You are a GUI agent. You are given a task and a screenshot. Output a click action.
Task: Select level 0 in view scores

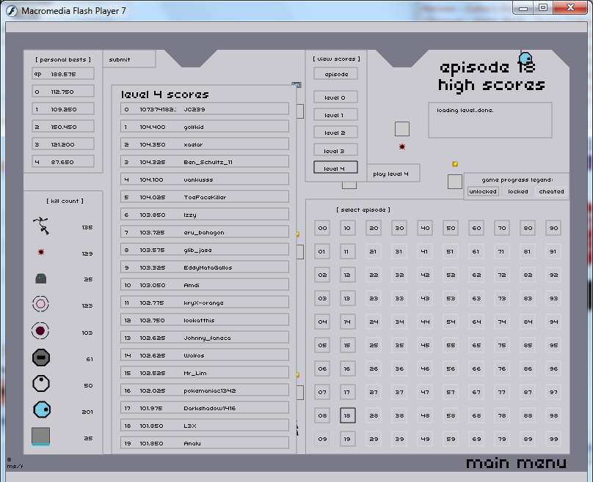[x=335, y=97]
